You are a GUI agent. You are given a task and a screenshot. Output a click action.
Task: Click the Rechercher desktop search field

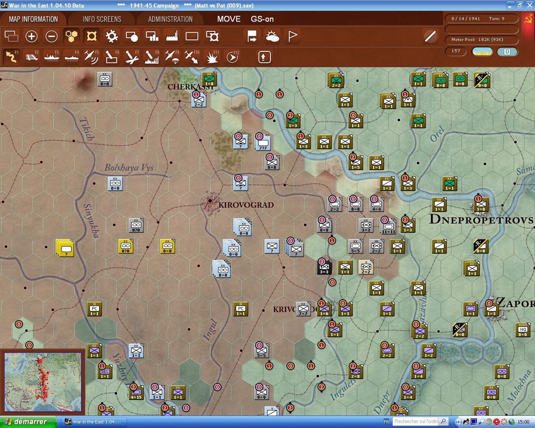coord(416,421)
